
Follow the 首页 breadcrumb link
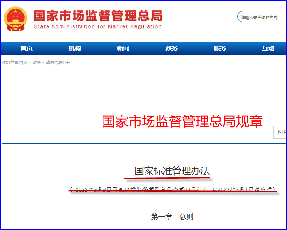pos(23,63)
